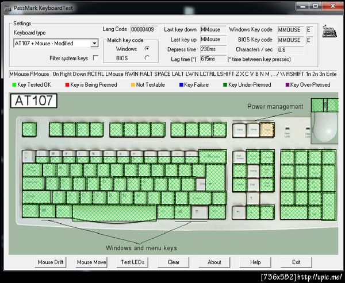The image size is (345, 283).
Task: Click the pressed keys history line
Action: click(x=172, y=74)
